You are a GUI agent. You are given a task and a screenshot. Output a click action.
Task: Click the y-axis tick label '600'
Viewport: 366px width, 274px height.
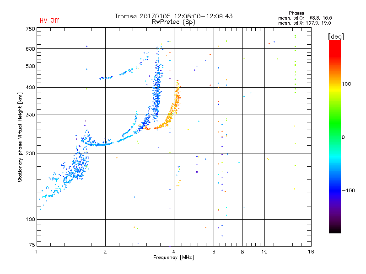30,49
